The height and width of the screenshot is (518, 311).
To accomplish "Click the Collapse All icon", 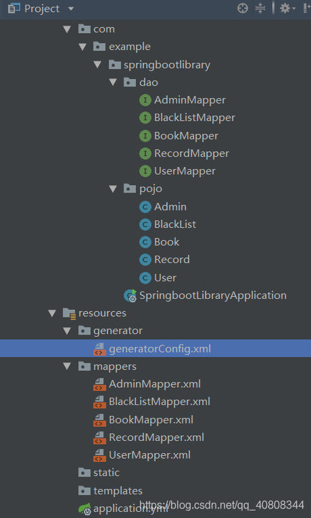I will [x=260, y=8].
